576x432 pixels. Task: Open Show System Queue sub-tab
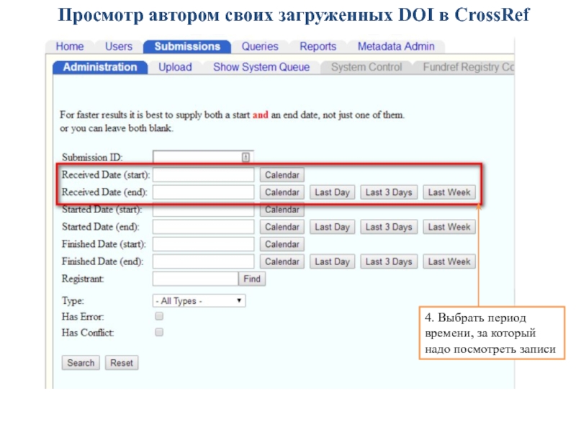point(261,67)
